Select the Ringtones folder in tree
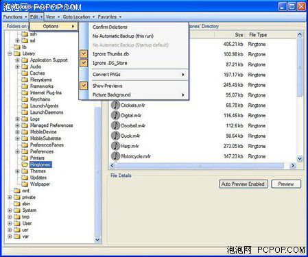The height and width of the screenshot is (257, 308). point(40,164)
